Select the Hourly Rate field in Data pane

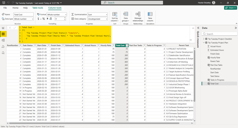[x=215, y=57]
